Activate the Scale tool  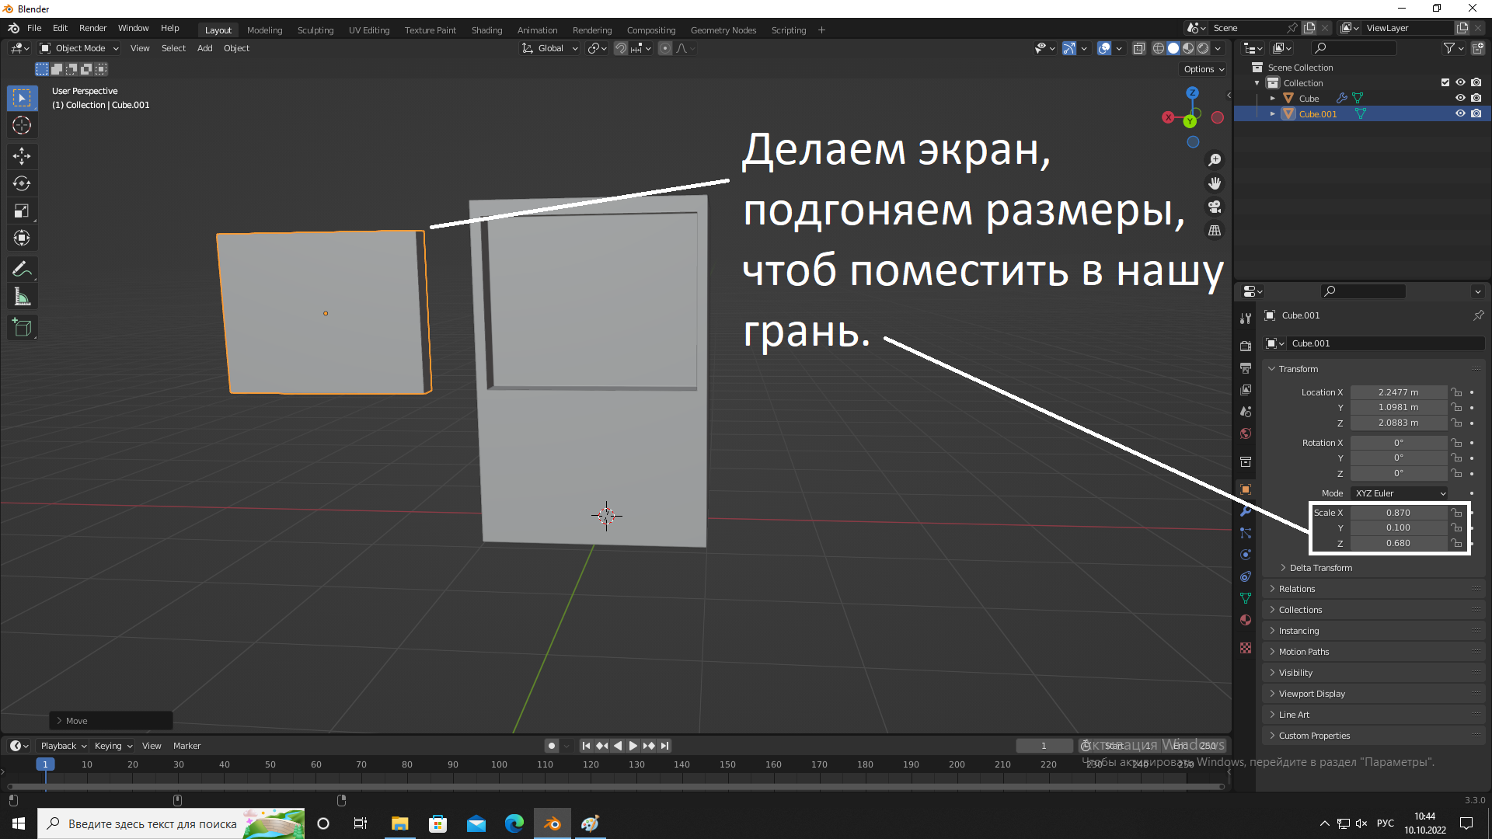pos(22,211)
